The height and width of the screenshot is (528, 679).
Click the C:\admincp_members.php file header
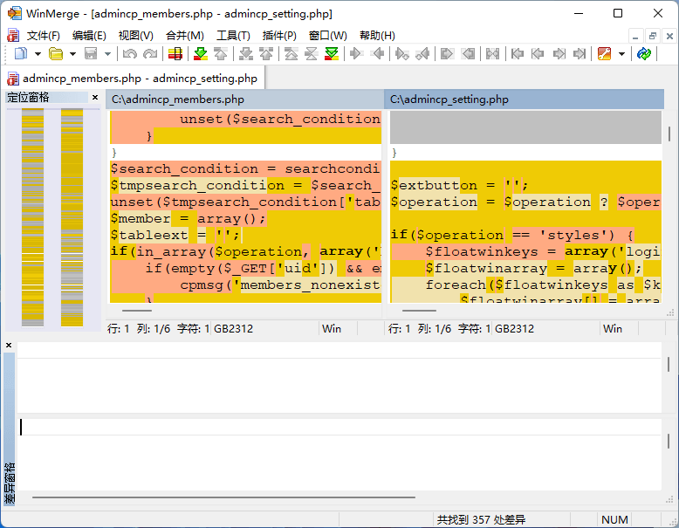click(x=244, y=99)
